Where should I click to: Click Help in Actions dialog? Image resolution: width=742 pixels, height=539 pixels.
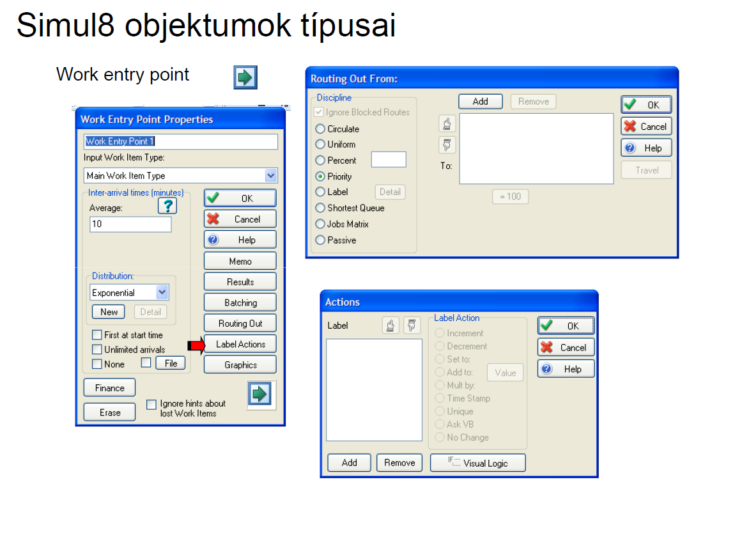pos(566,369)
